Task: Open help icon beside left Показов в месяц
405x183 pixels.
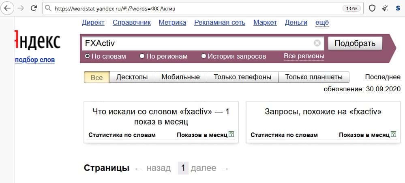Action: click(231, 134)
